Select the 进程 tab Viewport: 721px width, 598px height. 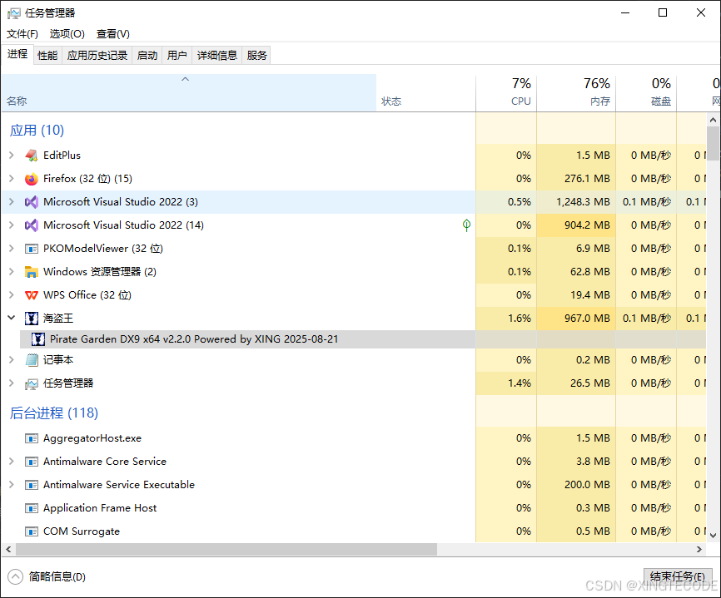tap(17, 54)
